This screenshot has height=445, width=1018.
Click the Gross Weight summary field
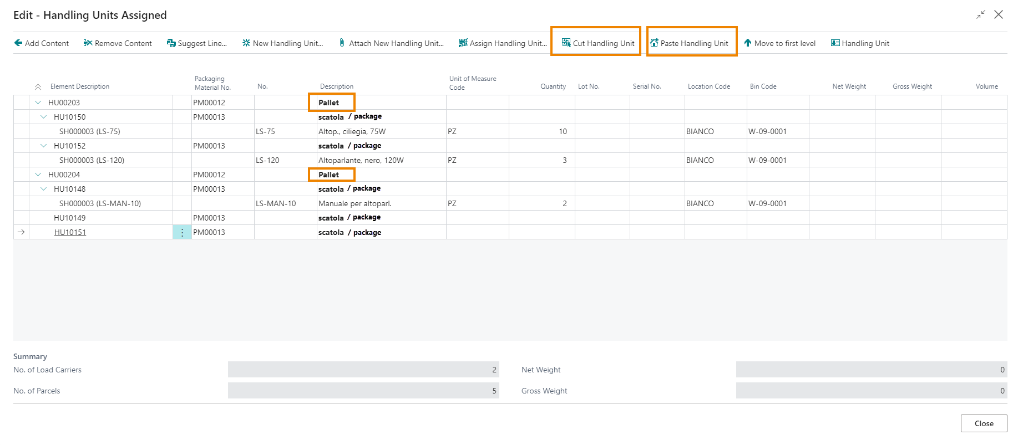[x=872, y=391]
